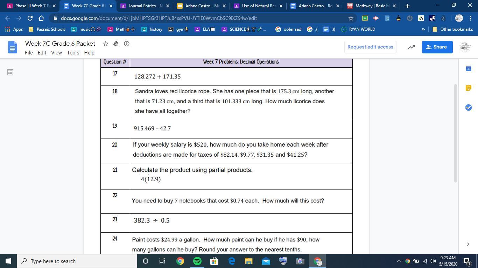478x268 pixels.
Task: Click the document vertical scrollbar
Action: tap(456, 133)
